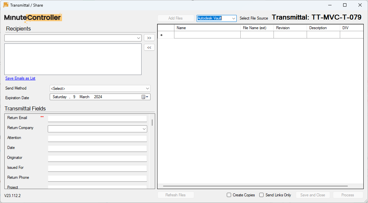Click the Add Files button
368x203 pixels.
tap(176, 18)
